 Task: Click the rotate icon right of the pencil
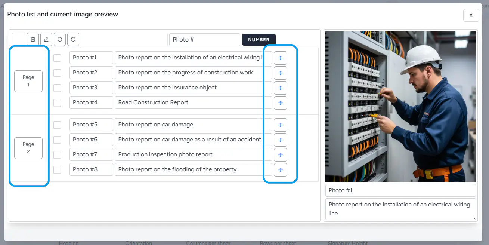[60, 39]
